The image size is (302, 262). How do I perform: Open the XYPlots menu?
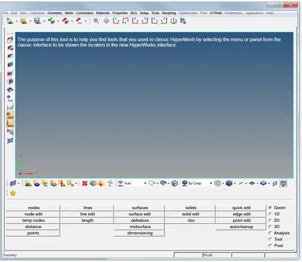216,13
